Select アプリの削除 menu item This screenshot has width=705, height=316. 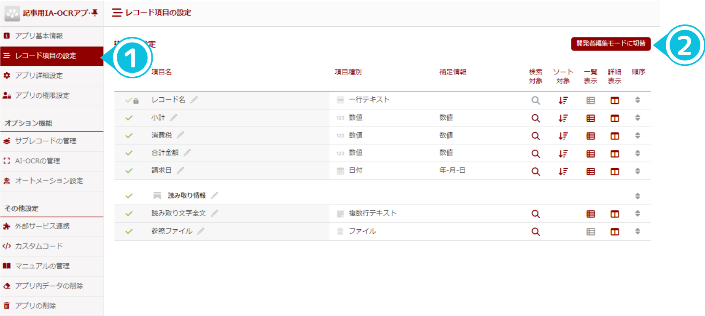[51, 305]
